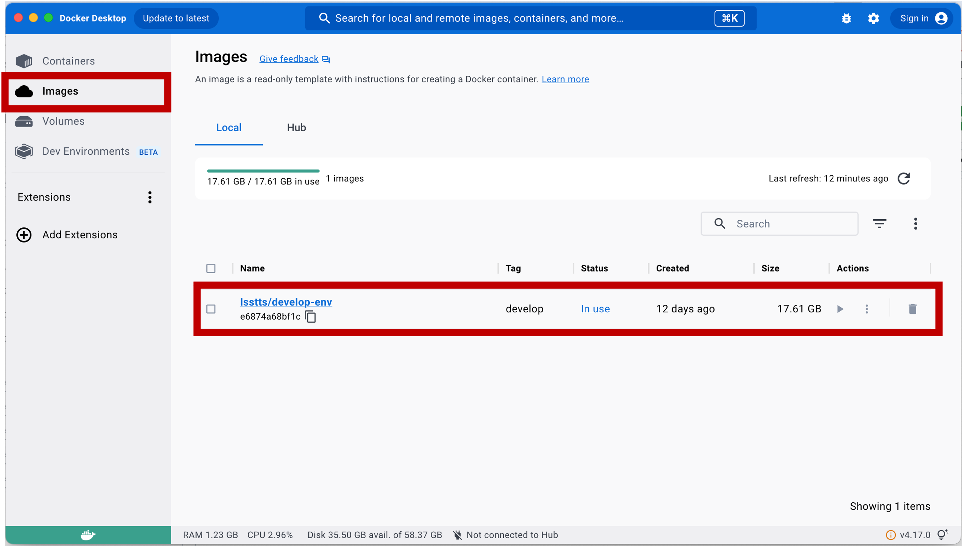Open Extensions three-dot menu
The height and width of the screenshot is (547, 963).
coord(149,197)
